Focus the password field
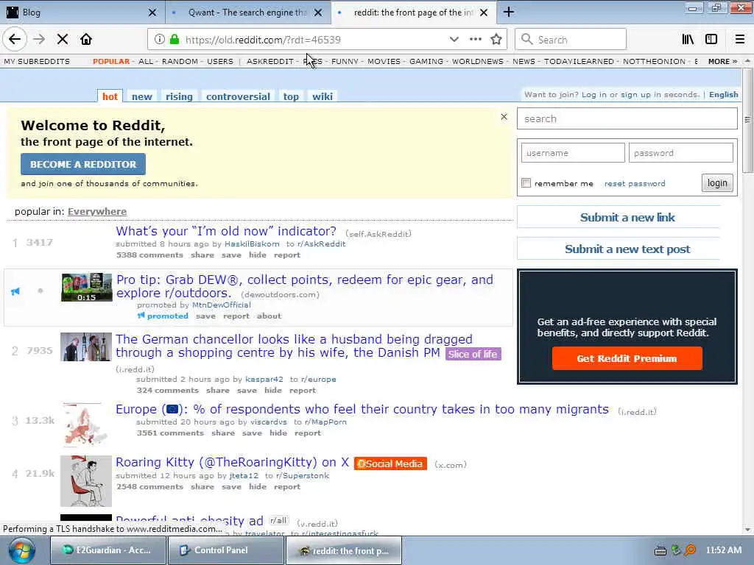This screenshot has width=754, height=565. (x=680, y=153)
